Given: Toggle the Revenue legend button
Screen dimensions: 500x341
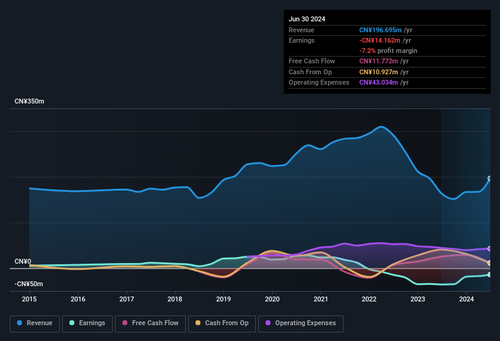Looking at the screenshot, I should tap(35, 323).
